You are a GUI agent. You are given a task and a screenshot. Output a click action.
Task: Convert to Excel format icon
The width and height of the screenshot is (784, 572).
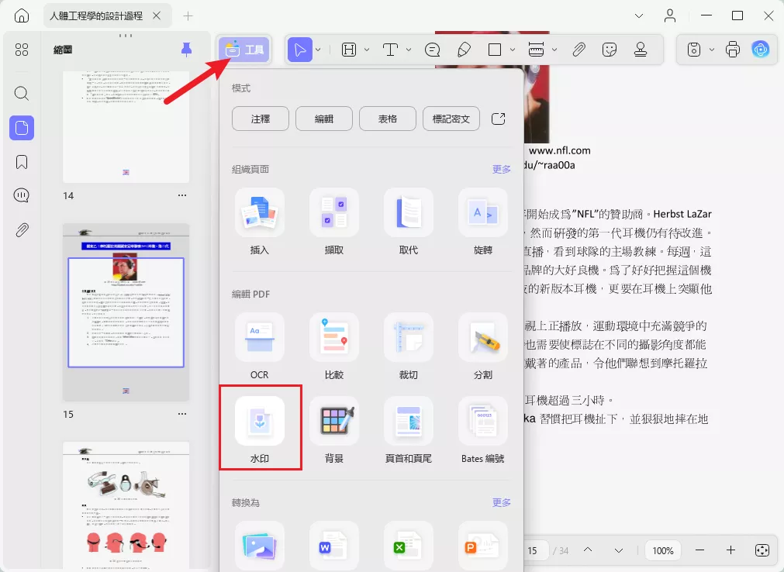coord(409,546)
